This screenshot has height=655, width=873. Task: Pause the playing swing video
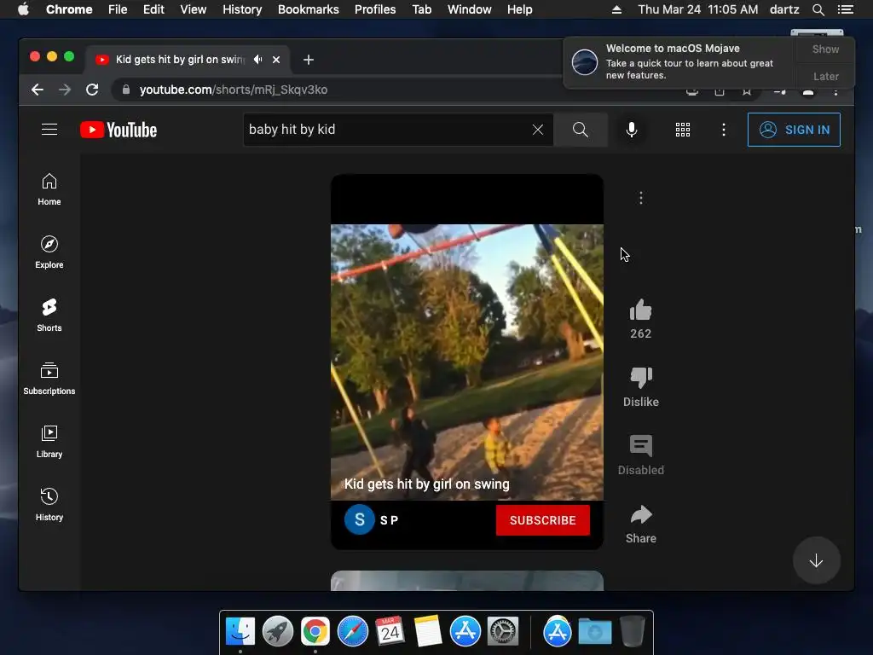pyautogui.click(x=467, y=362)
